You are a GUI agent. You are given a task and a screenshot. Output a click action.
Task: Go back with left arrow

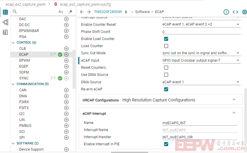(82, 12)
